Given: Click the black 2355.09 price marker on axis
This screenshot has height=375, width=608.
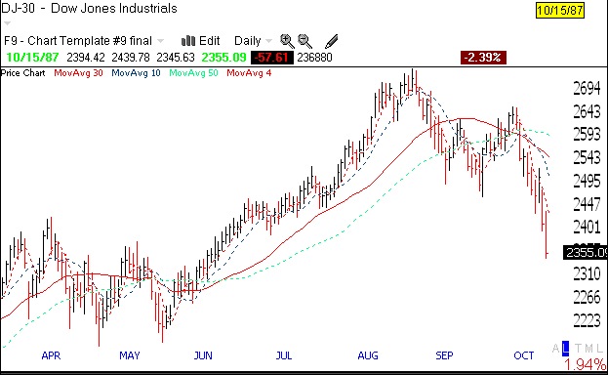Looking at the screenshot, I should (x=586, y=253).
